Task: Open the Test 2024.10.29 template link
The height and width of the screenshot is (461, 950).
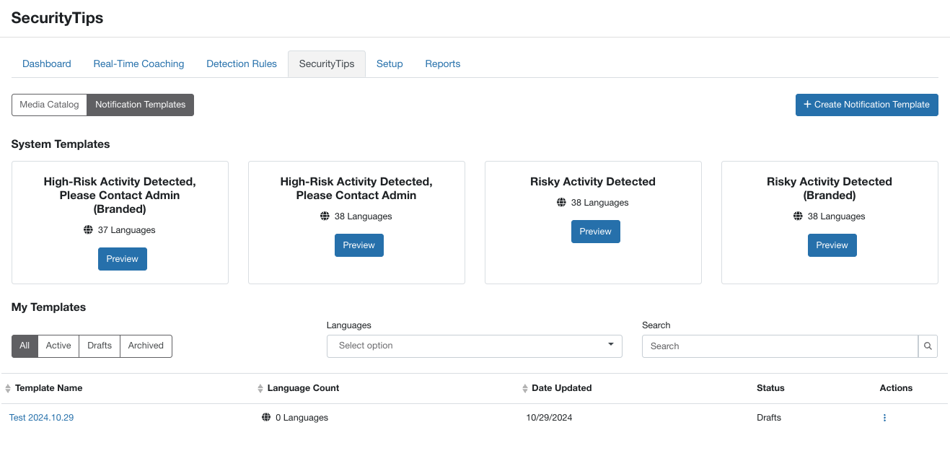Action: click(41, 417)
